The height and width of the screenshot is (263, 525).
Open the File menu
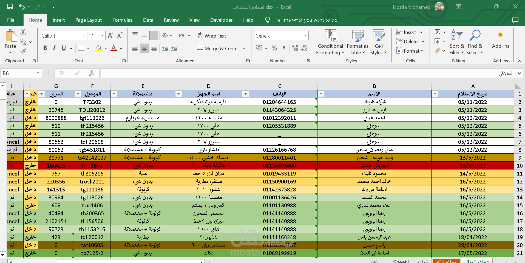coord(11,20)
